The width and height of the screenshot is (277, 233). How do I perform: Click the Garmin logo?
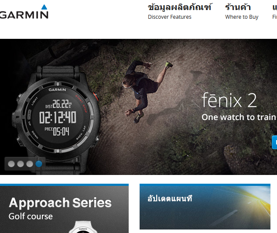(24, 12)
